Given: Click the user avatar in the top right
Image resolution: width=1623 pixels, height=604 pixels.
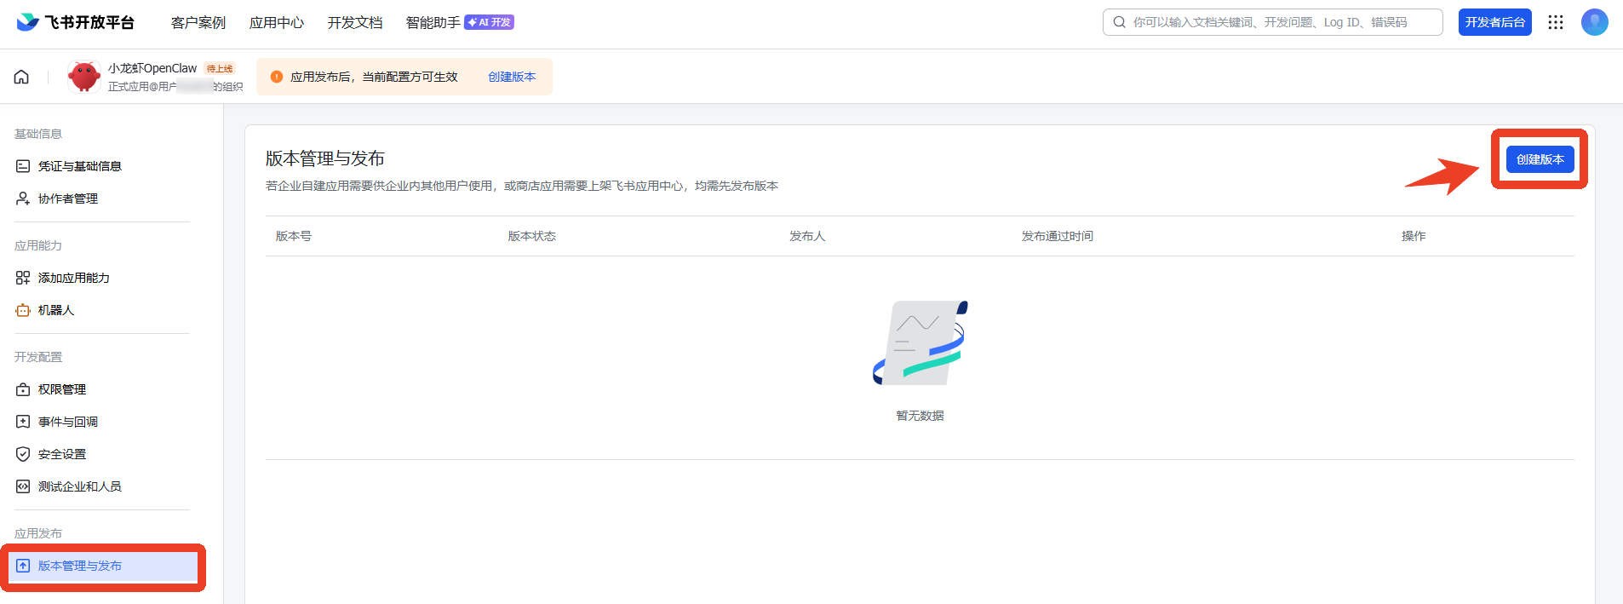Looking at the screenshot, I should click(1594, 22).
